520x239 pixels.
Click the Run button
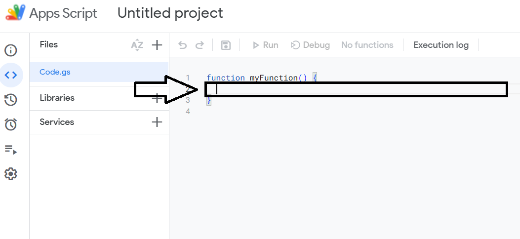point(265,45)
